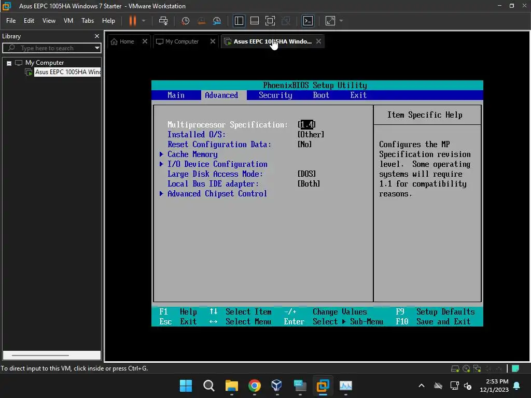Click Local Bus IDE adapter value [Both]
The image size is (531, 398).
point(309,183)
